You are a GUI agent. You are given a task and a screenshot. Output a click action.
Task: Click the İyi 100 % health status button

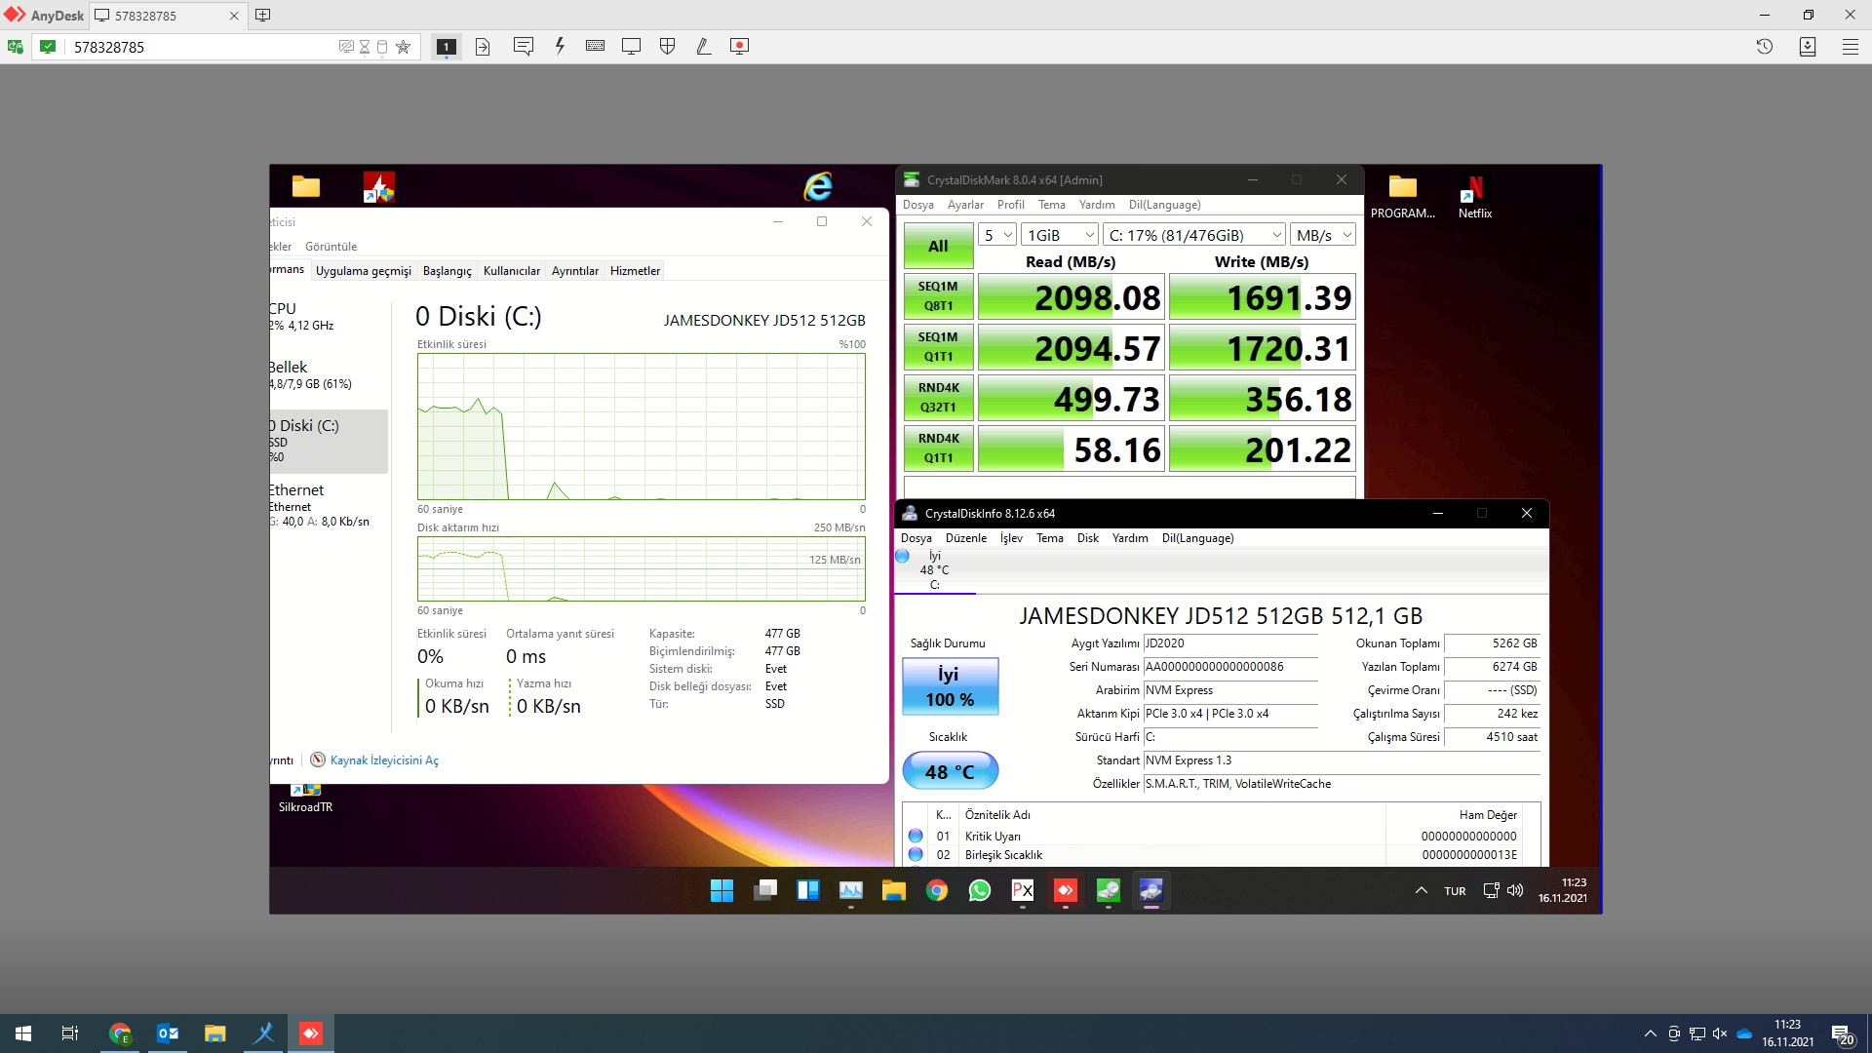point(950,686)
